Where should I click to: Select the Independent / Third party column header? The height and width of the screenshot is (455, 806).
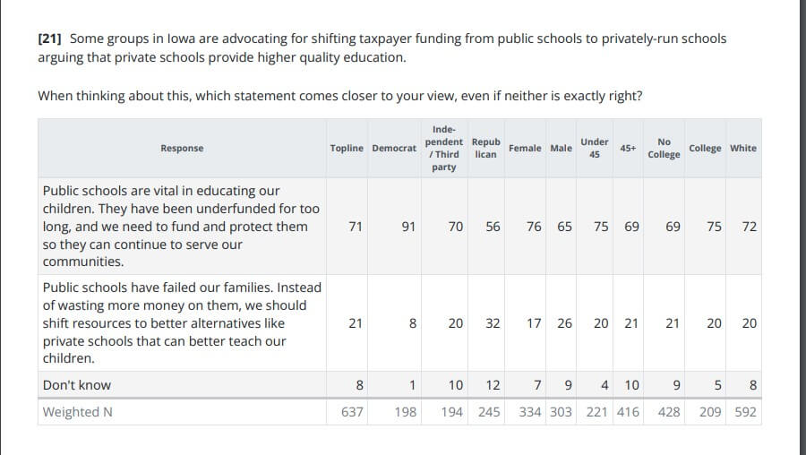tap(444, 149)
